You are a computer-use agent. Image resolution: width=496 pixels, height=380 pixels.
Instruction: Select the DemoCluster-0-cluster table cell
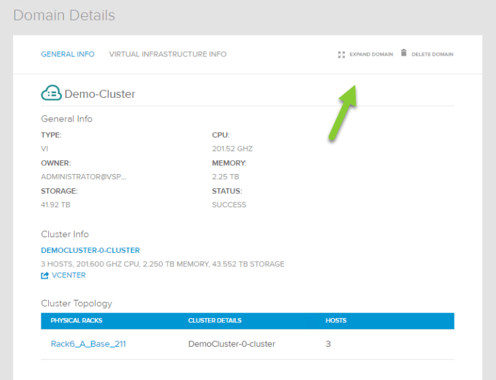coord(232,344)
